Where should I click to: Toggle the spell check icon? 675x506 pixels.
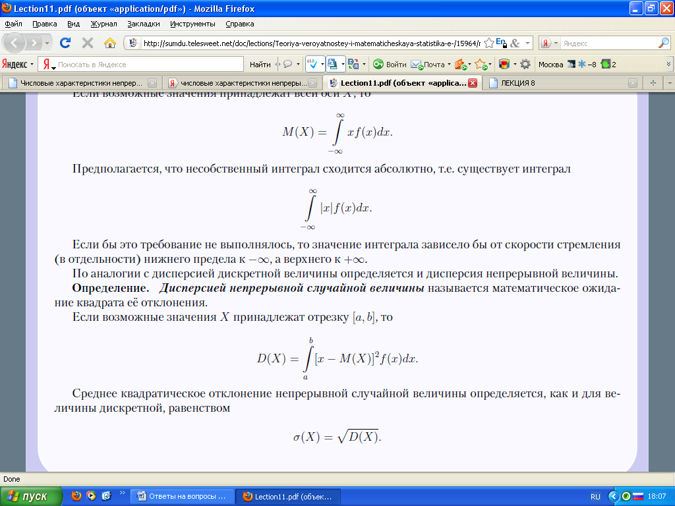pos(312,64)
